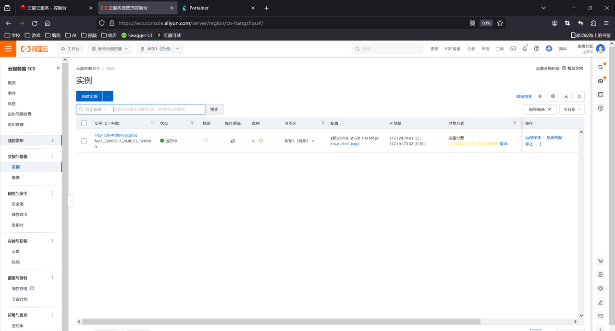This screenshot has height=331, width=615.
Task: Click the CentOS operating system icon
Action: click(x=233, y=141)
